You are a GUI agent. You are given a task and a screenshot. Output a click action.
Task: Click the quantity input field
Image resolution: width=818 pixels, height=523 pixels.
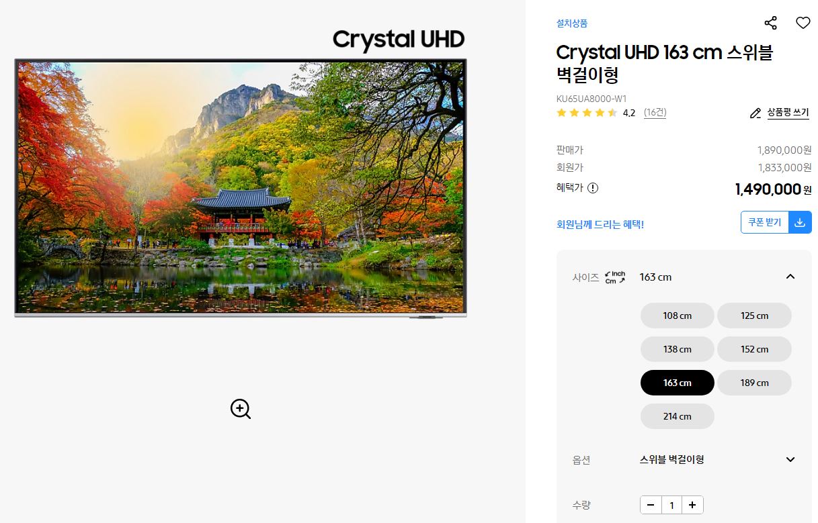[x=671, y=505]
